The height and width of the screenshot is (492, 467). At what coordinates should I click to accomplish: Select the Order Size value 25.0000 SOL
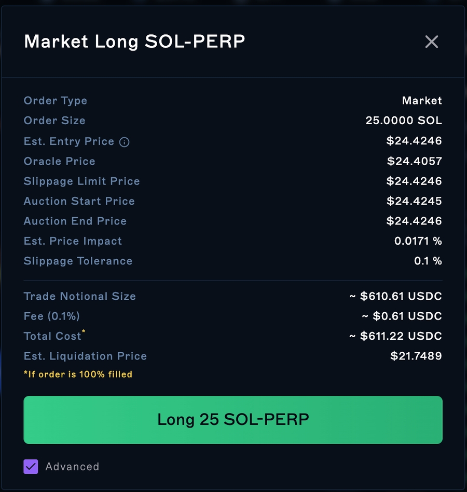pyautogui.click(x=404, y=121)
